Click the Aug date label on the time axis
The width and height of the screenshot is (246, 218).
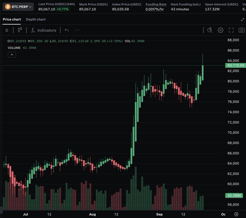click(92, 214)
